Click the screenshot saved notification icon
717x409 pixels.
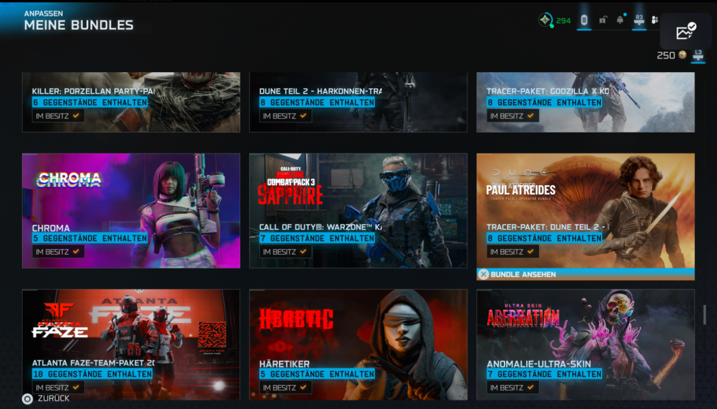(x=686, y=31)
